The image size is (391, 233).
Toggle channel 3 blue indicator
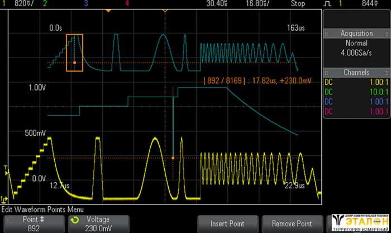click(x=85, y=3)
